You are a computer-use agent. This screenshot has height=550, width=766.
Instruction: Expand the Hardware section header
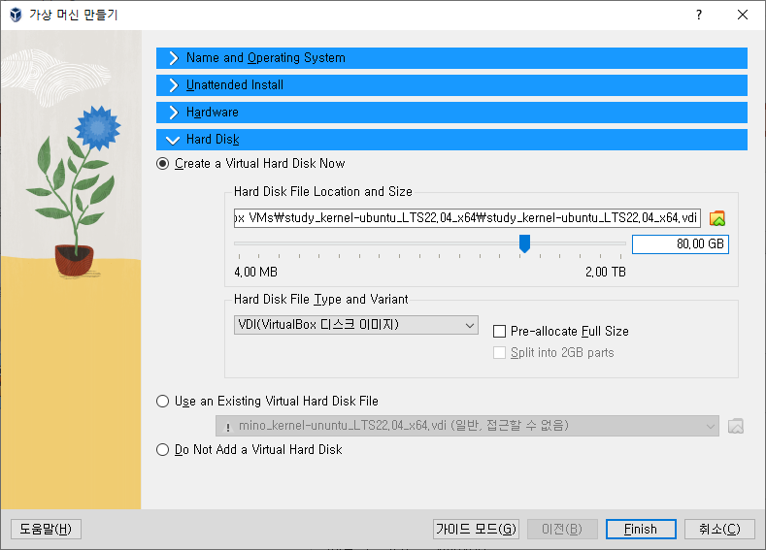pyautogui.click(x=451, y=113)
